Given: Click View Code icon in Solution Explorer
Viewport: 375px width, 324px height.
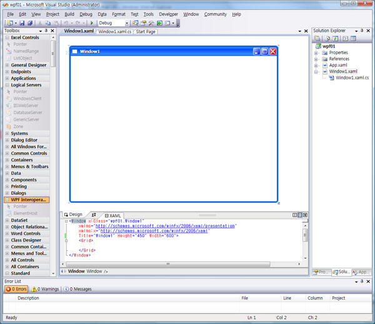Looking at the screenshot, I should pyautogui.click(x=346, y=38).
